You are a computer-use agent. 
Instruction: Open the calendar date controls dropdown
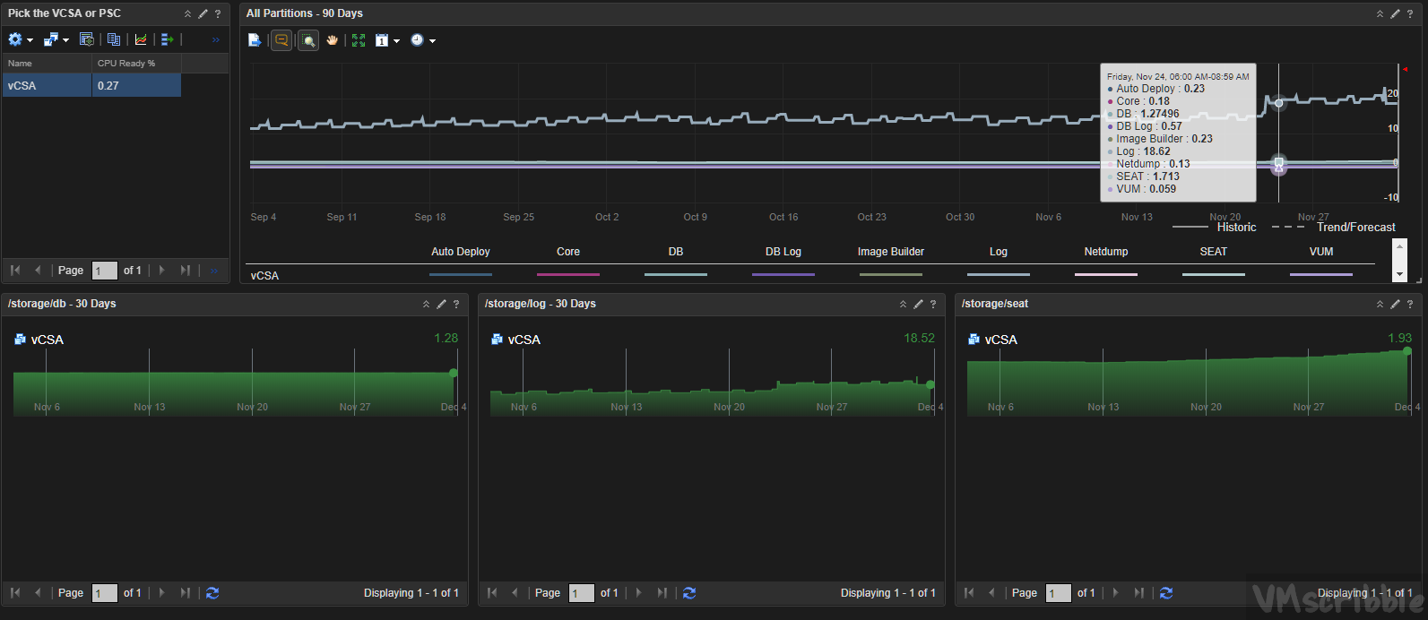387,40
